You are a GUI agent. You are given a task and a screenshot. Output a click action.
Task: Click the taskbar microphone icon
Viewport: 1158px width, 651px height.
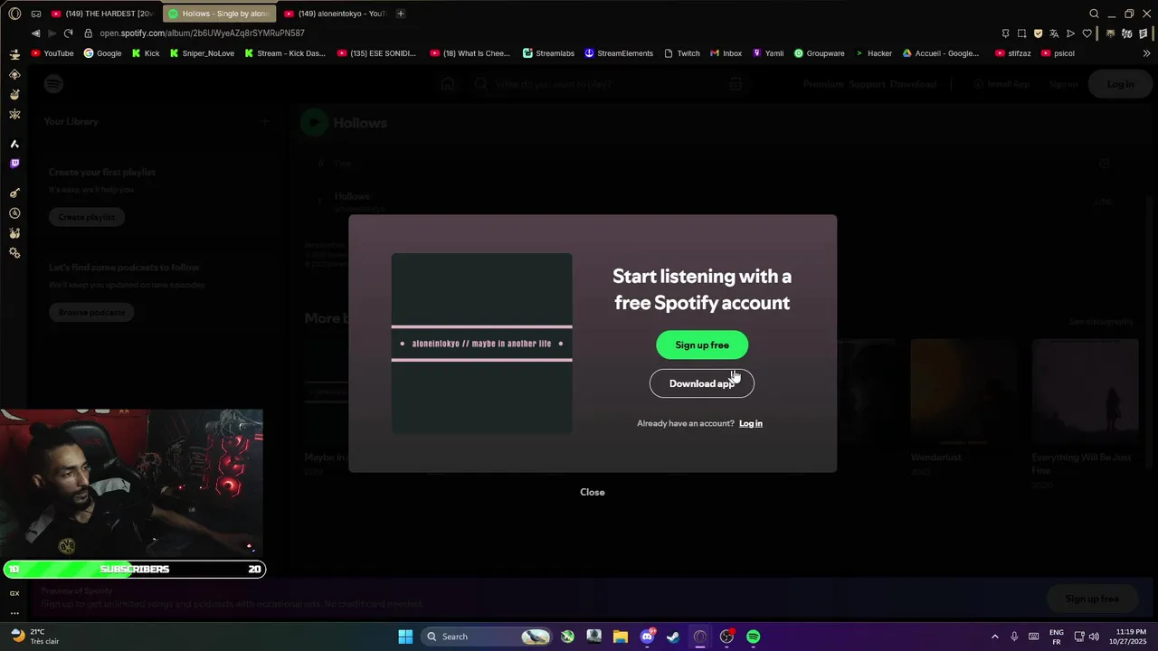coord(1014,637)
